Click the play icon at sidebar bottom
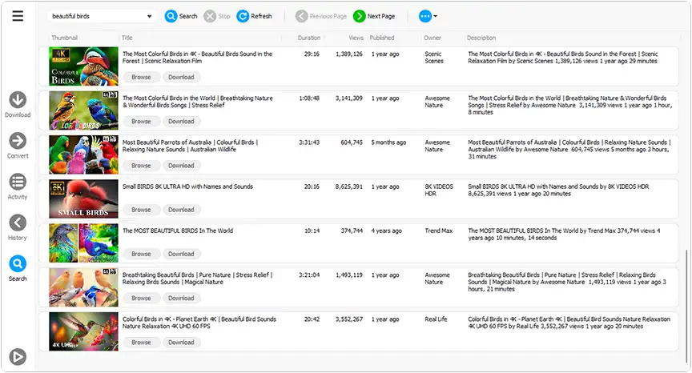 pos(18,357)
